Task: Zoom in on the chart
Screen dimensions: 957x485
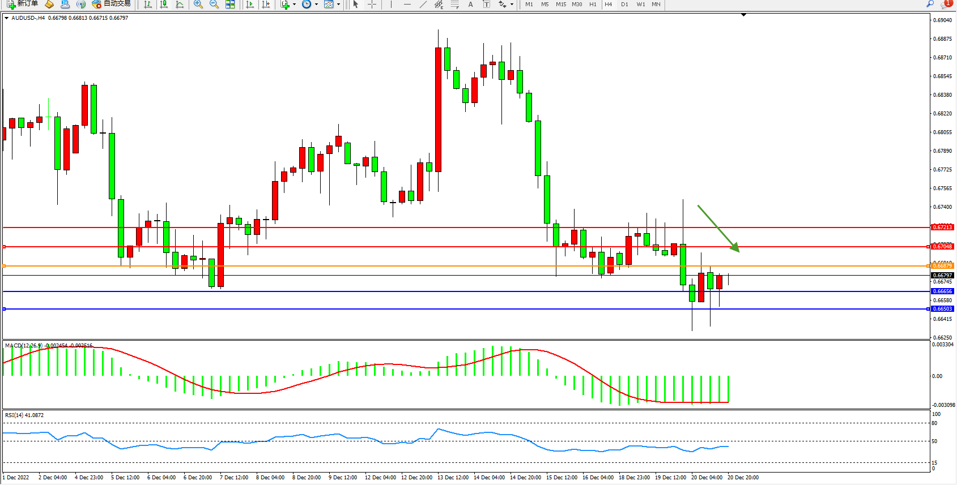Action: [198, 5]
